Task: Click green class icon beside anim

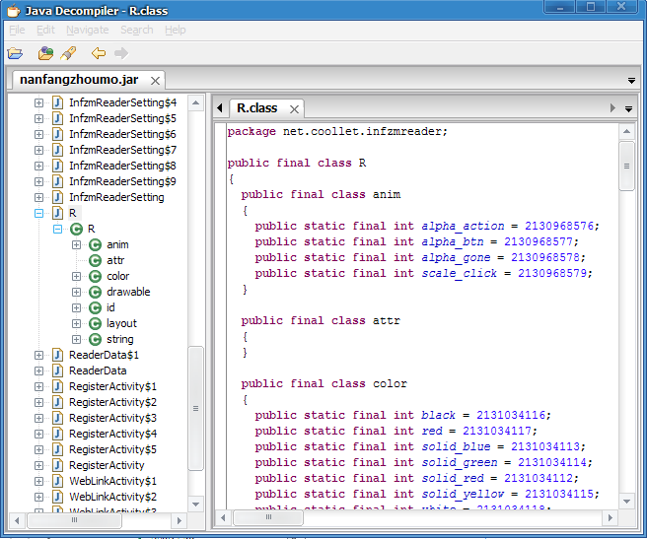Action: 96,245
